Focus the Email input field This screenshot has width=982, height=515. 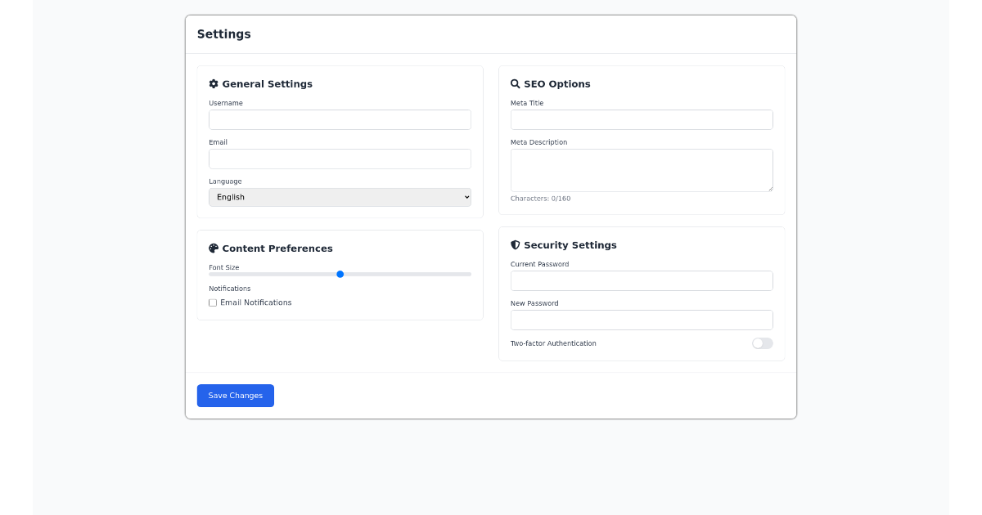click(340, 159)
